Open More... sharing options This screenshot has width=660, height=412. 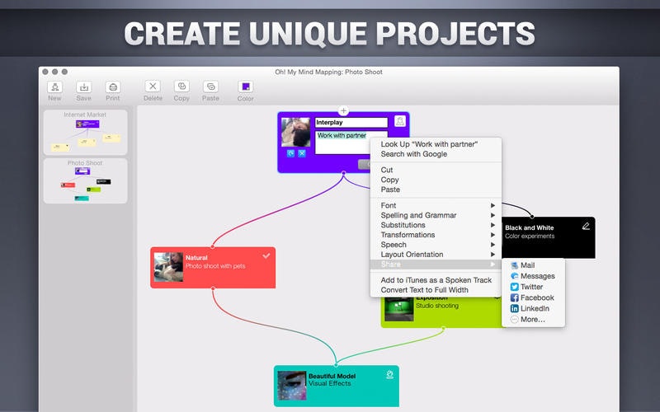pyautogui.click(x=533, y=320)
